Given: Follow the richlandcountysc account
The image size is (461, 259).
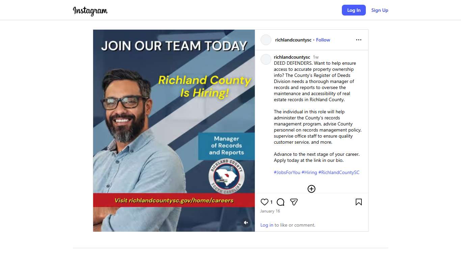Looking at the screenshot, I should pyautogui.click(x=323, y=40).
